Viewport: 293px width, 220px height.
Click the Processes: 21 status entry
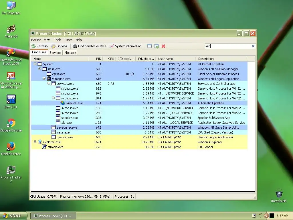(x=124, y=197)
